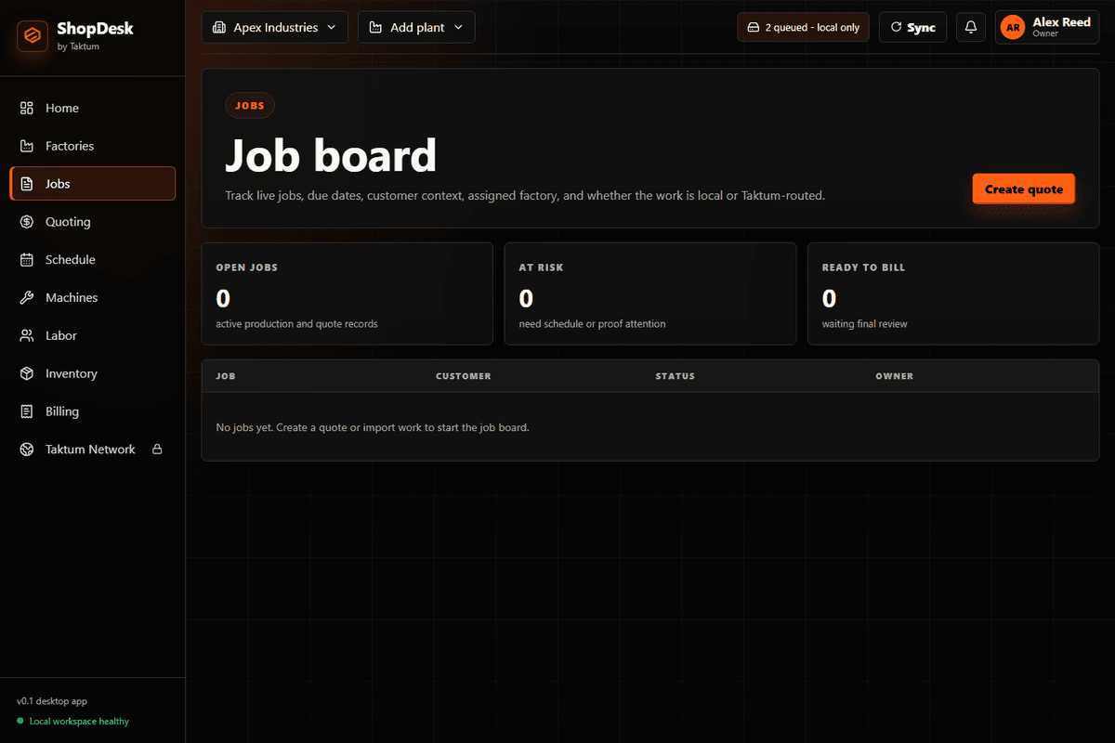Click the Jobs document icon

pos(27,184)
